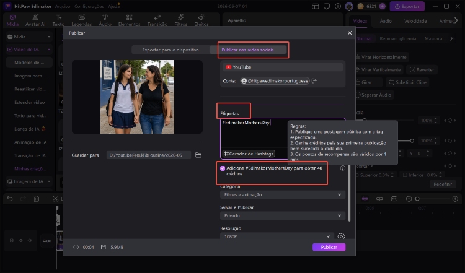The image size is (465, 273).
Task: Open the Configurações menu
Action: pyautogui.click(x=89, y=6)
